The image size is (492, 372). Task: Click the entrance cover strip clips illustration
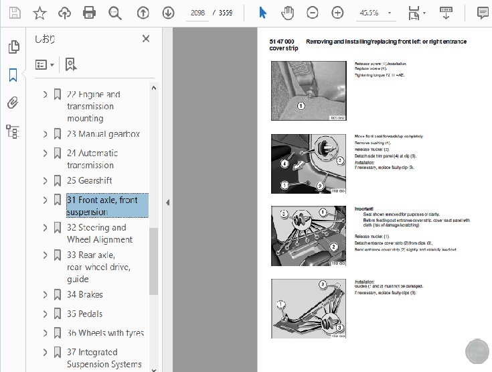[309, 236]
